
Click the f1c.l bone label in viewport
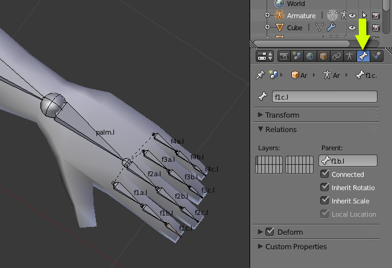[x=186, y=228]
